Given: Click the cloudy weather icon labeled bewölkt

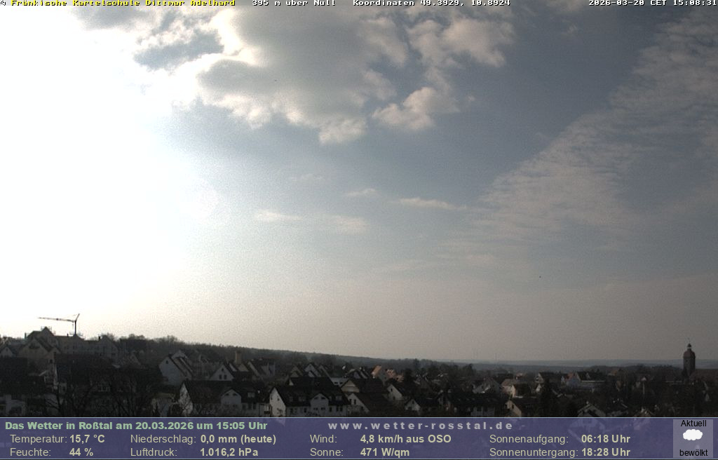Looking at the screenshot, I should [x=693, y=435].
